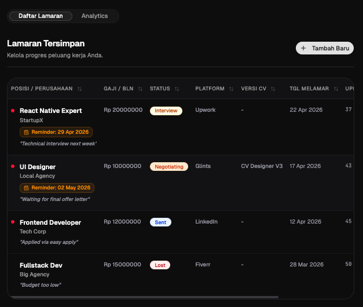
Task: Switch to the Daftar Lamaran tab
Action: 41,16
